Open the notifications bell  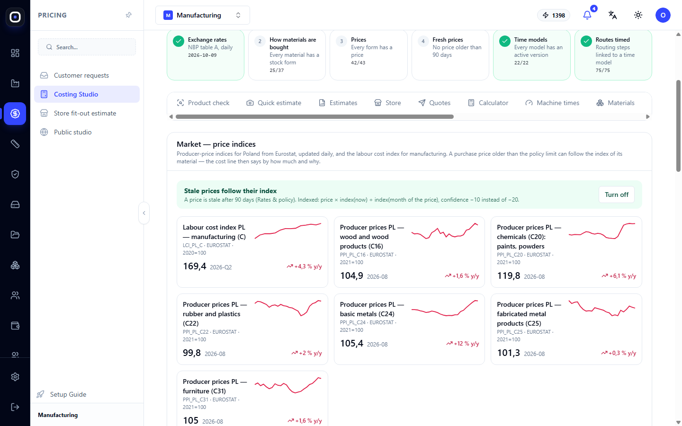click(587, 15)
